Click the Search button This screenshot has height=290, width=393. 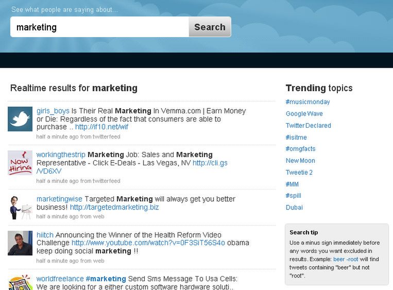[210, 27]
